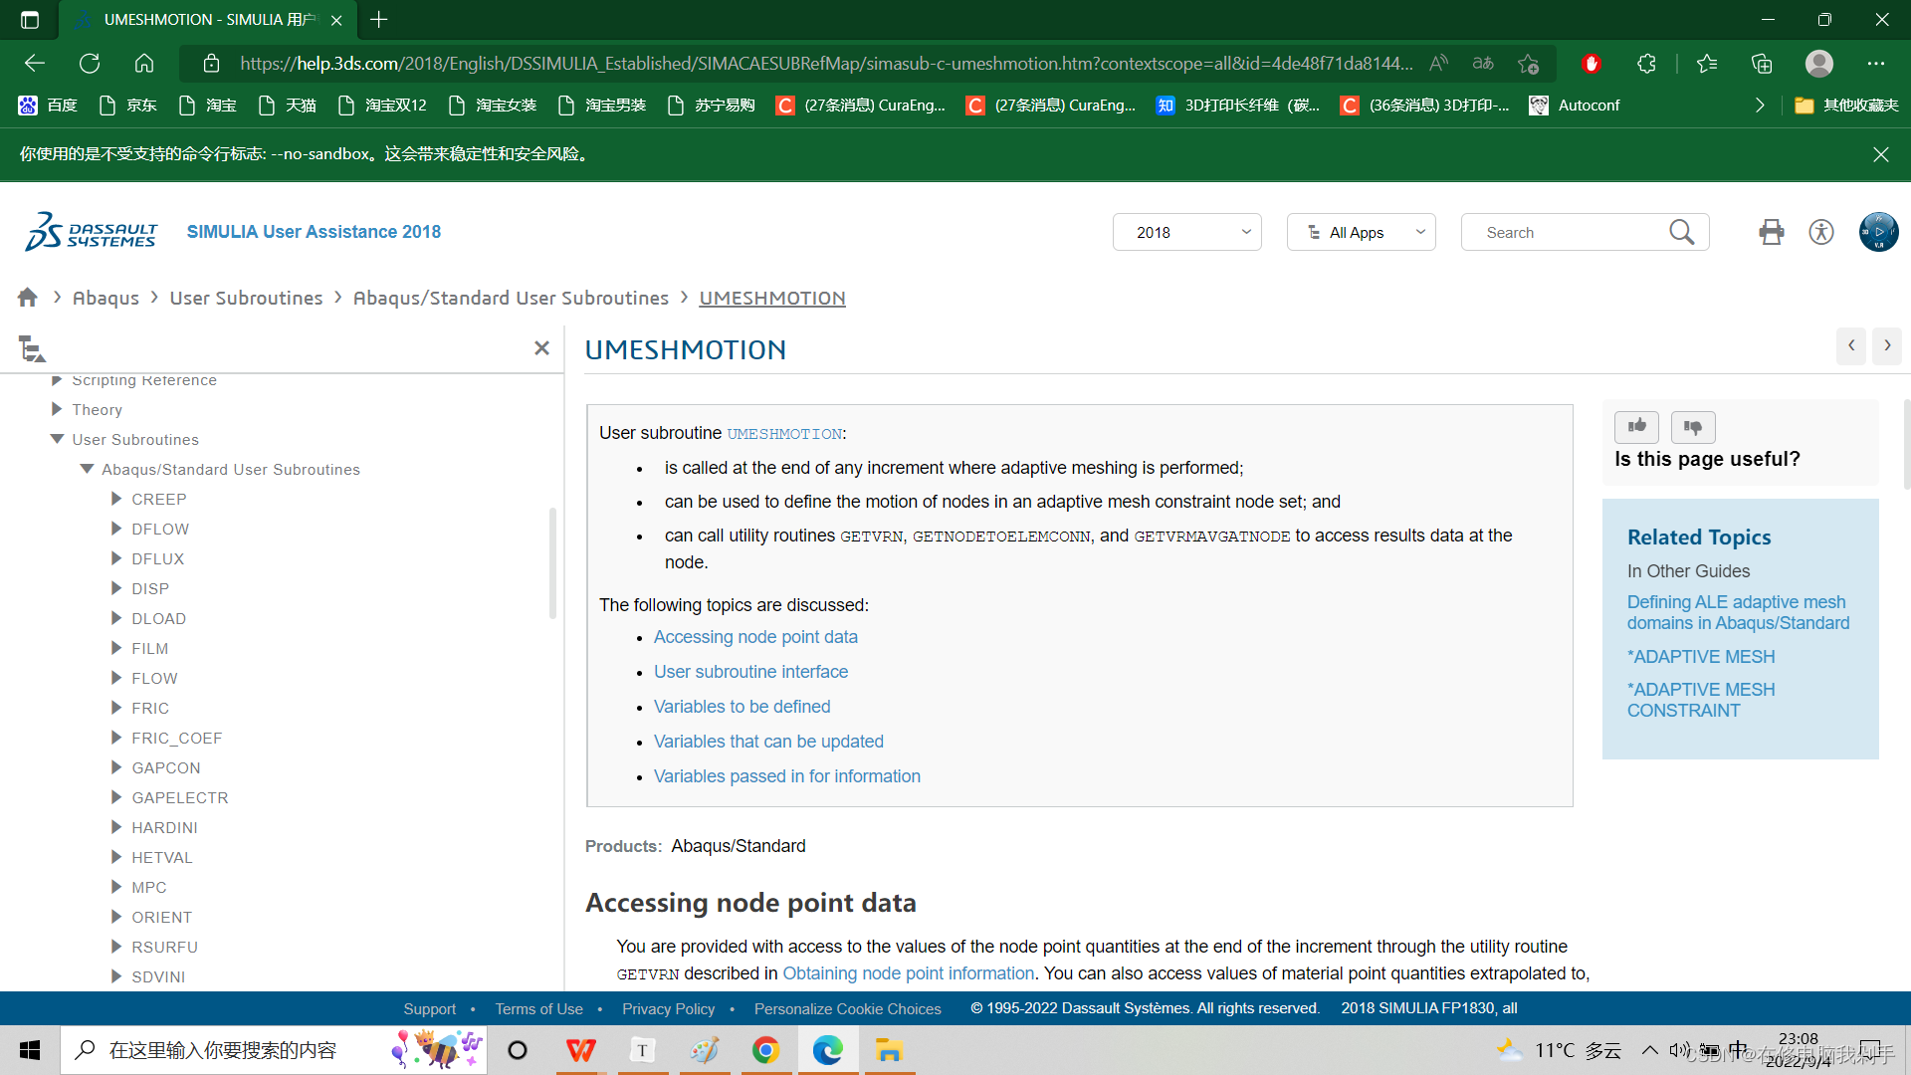Click the Privacy Policy footer link
The height and width of the screenshot is (1075, 1911).
[x=668, y=1008]
